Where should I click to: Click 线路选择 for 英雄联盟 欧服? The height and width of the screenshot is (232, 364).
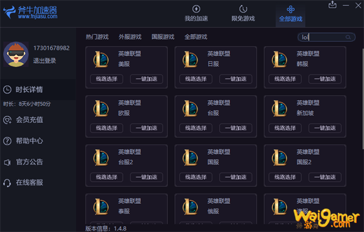tap(106, 128)
